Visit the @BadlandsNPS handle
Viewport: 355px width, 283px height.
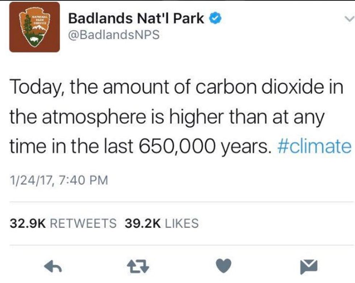click(x=114, y=36)
